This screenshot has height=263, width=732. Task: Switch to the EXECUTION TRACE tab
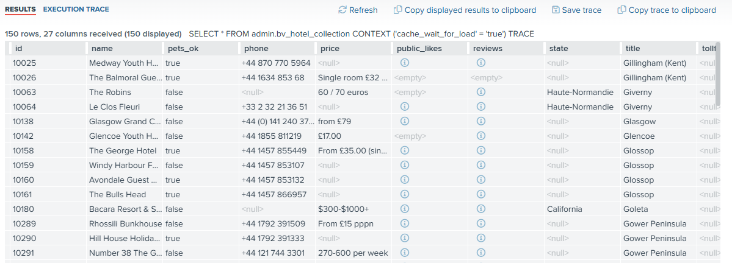click(76, 9)
